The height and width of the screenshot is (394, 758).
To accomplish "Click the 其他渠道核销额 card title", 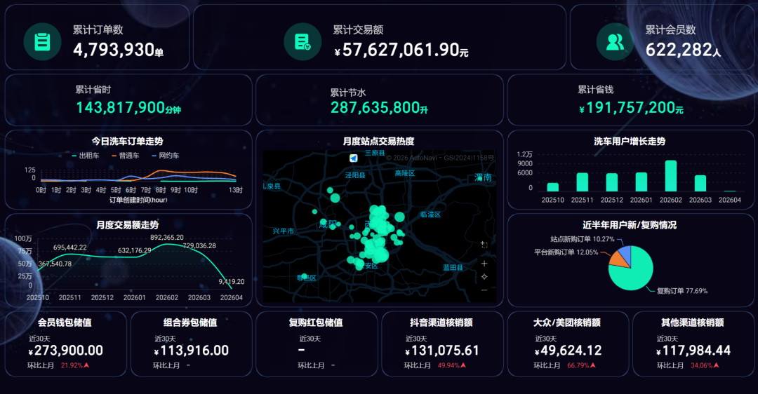I will 692,322.
